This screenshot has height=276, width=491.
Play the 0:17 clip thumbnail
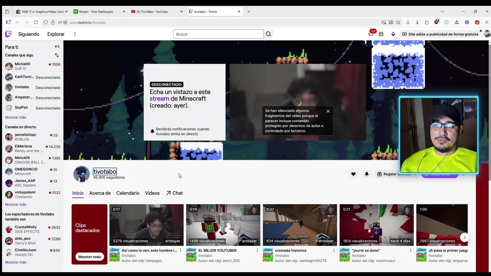[x=147, y=225]
